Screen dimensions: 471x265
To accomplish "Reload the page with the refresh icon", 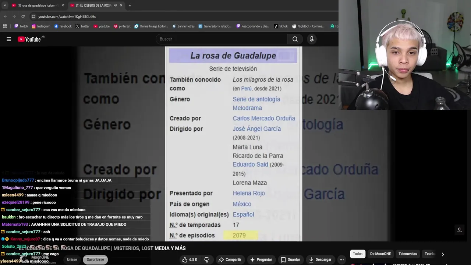I will click(x=23, y=17).
